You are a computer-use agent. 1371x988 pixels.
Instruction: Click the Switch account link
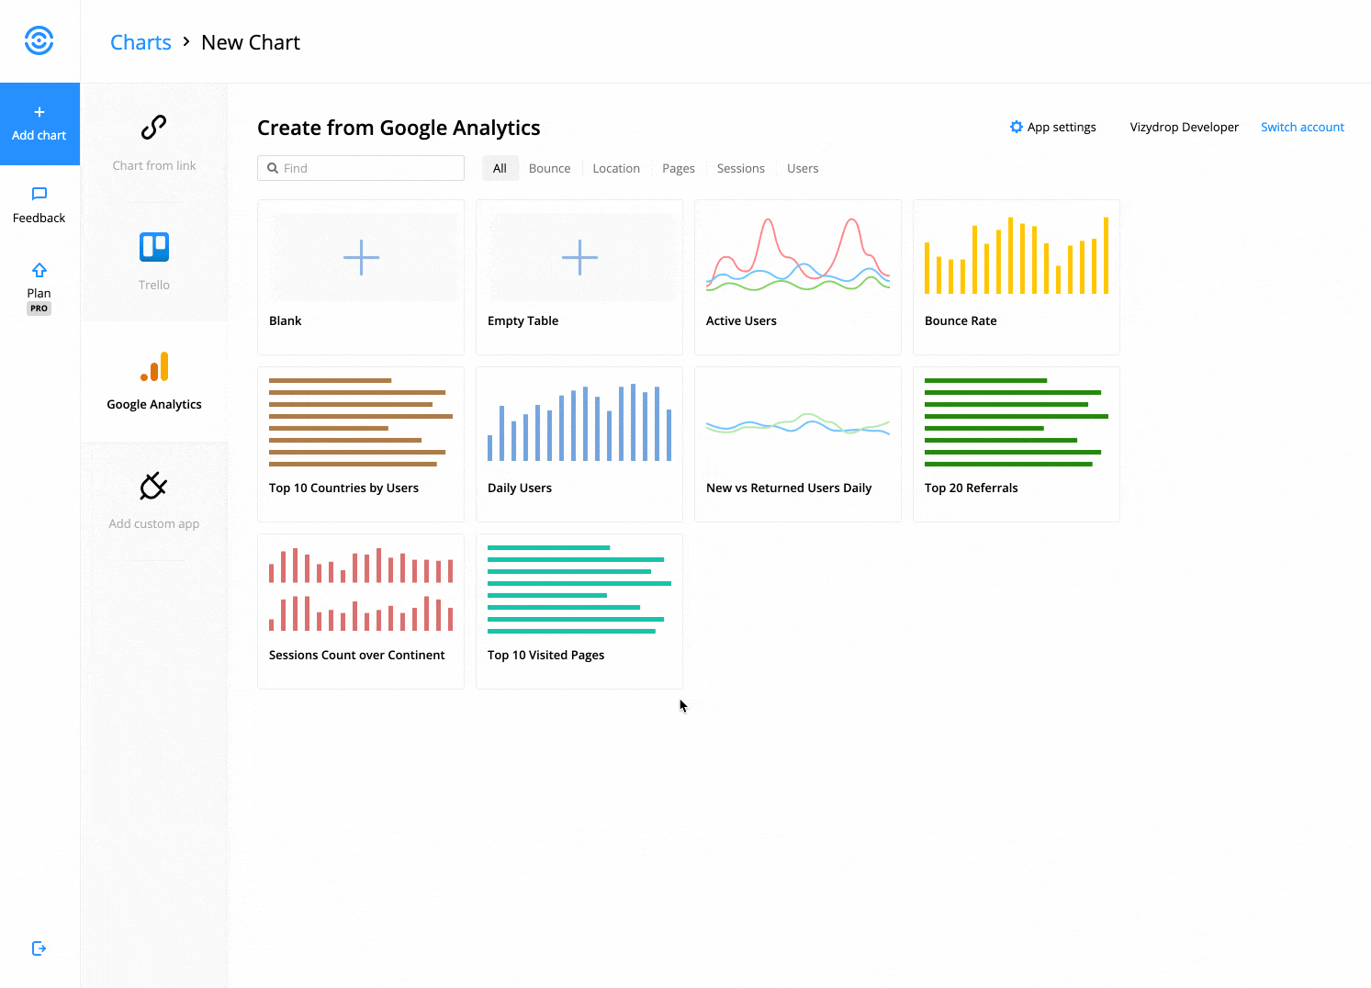click(1302, 127)
